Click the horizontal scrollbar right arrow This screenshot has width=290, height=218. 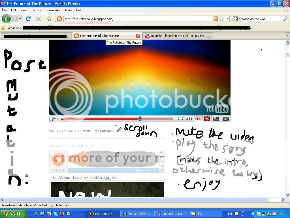(x=283, y=200)
